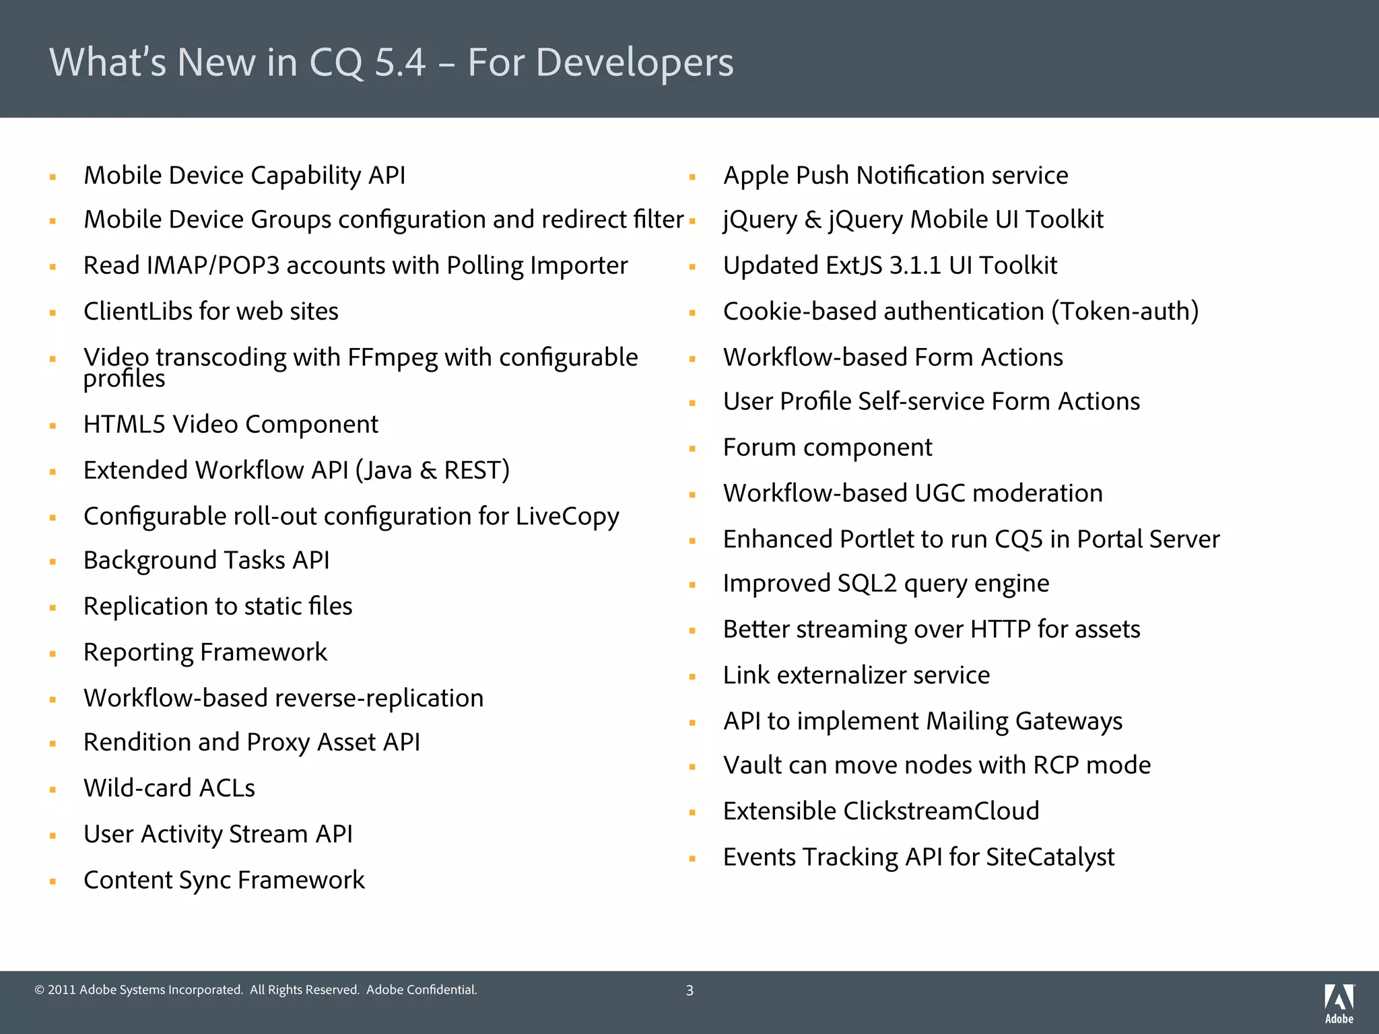
Task: Click 'Vault can move nodes with RCP mode'
Action: click(x=937, y=765)
